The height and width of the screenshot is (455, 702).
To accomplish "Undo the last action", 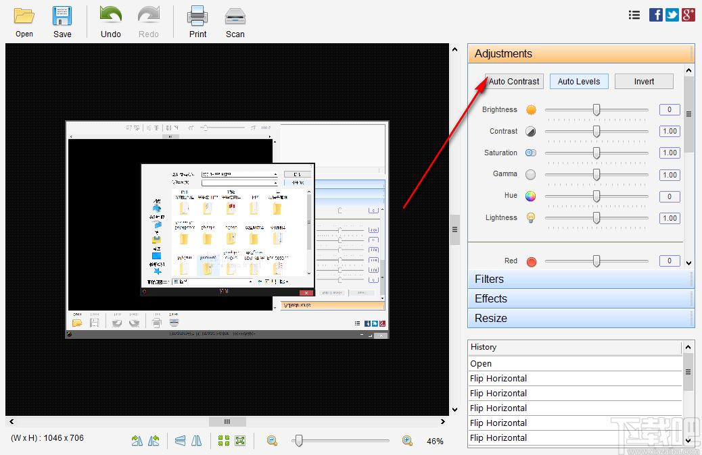I will [111, 16].
